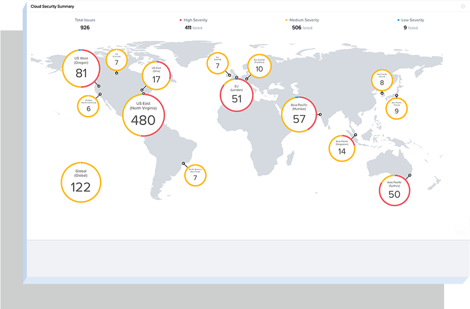Click the 411 failed high severity link
470x309 pixels.
click(x=193, y=28)
